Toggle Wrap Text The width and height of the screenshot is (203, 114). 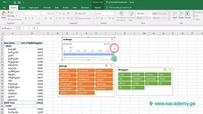(80, 13)
